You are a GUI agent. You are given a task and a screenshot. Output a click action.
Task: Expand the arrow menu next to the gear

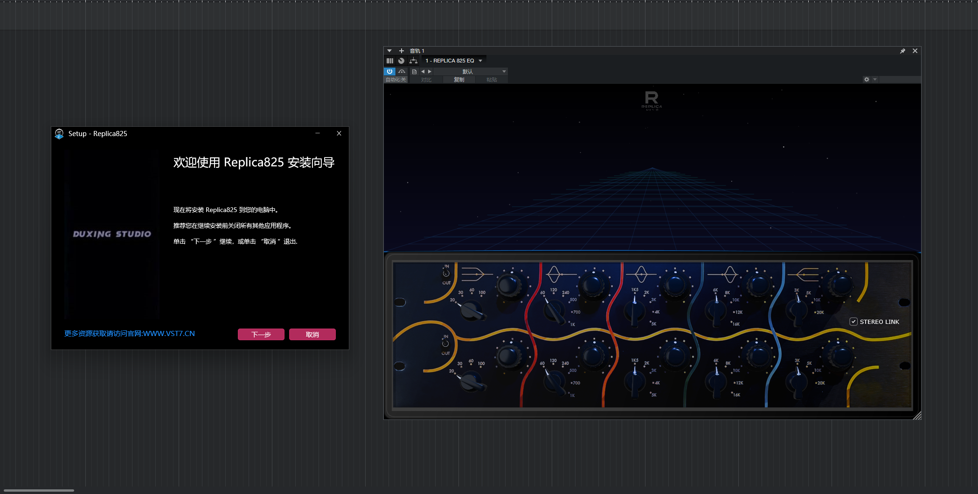(x=875, y=80)
